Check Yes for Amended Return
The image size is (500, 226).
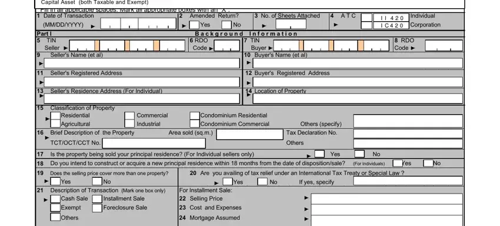194,25
